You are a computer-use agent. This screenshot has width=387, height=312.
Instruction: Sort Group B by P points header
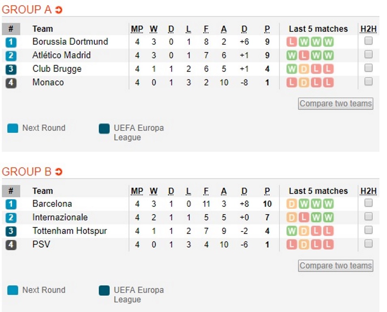(267, 191)
